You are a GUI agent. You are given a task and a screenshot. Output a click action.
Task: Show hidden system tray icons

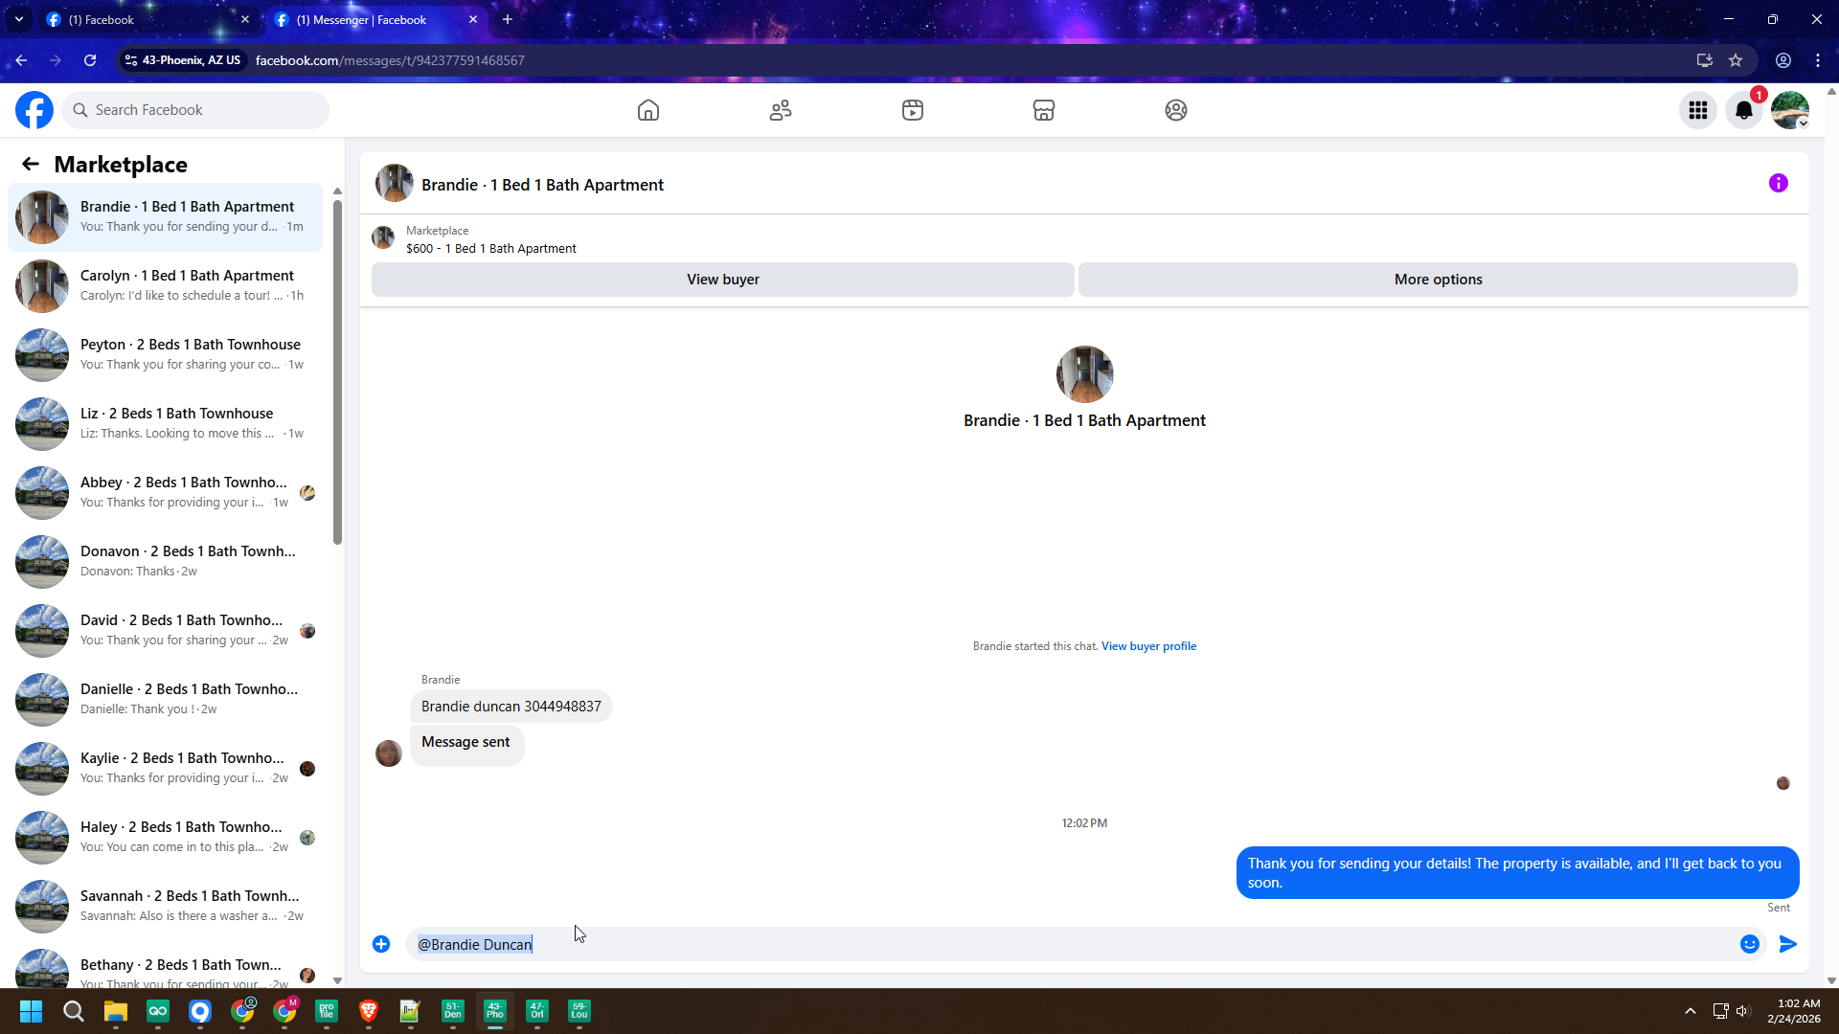coord(1691,1011)
